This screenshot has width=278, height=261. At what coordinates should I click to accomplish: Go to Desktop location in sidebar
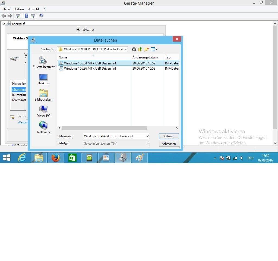43,79
